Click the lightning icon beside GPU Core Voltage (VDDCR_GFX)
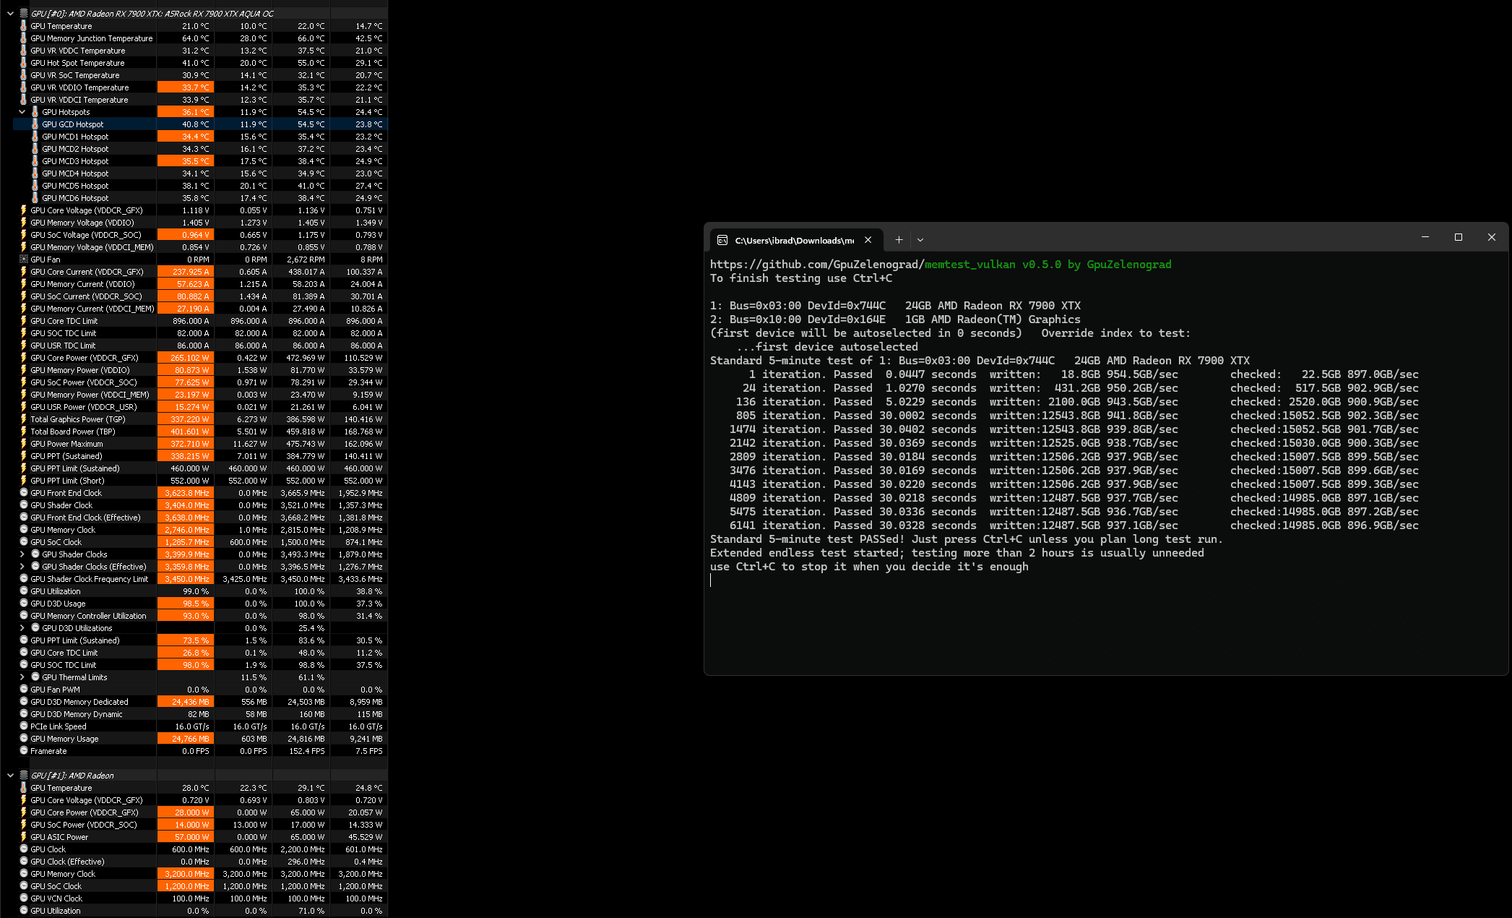Viewport: 1512px width, 918px height. click(24, 210)
